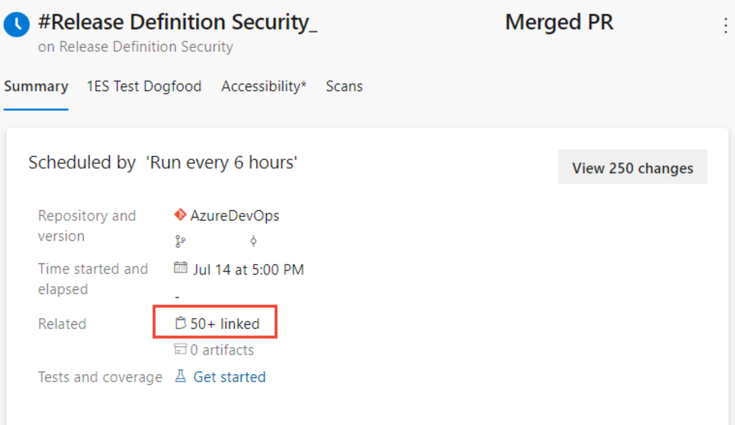Switch to the Scans tab

(x=344, y=86)
